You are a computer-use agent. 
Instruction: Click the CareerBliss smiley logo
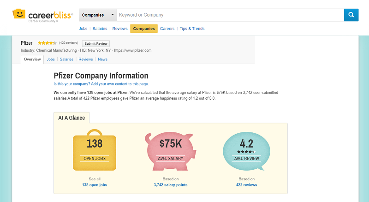pyautogui.click(x=19, y=14)
